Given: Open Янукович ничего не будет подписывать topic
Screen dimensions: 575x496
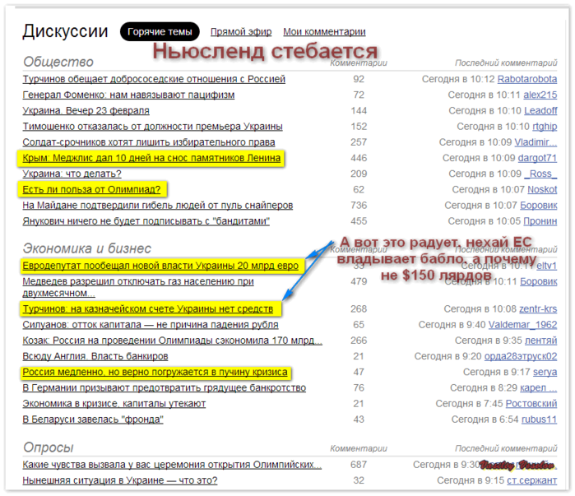Looking at the screenshot, I should [x=146, y=221].
